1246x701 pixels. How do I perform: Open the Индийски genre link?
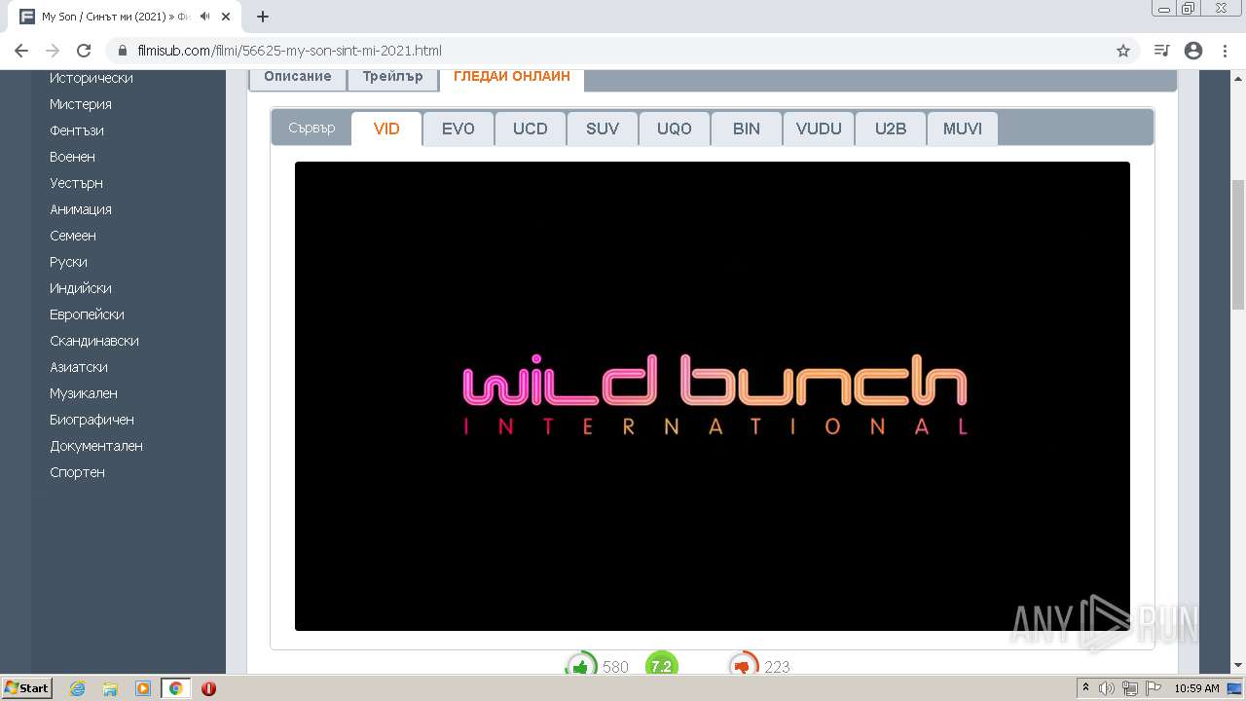81,288
